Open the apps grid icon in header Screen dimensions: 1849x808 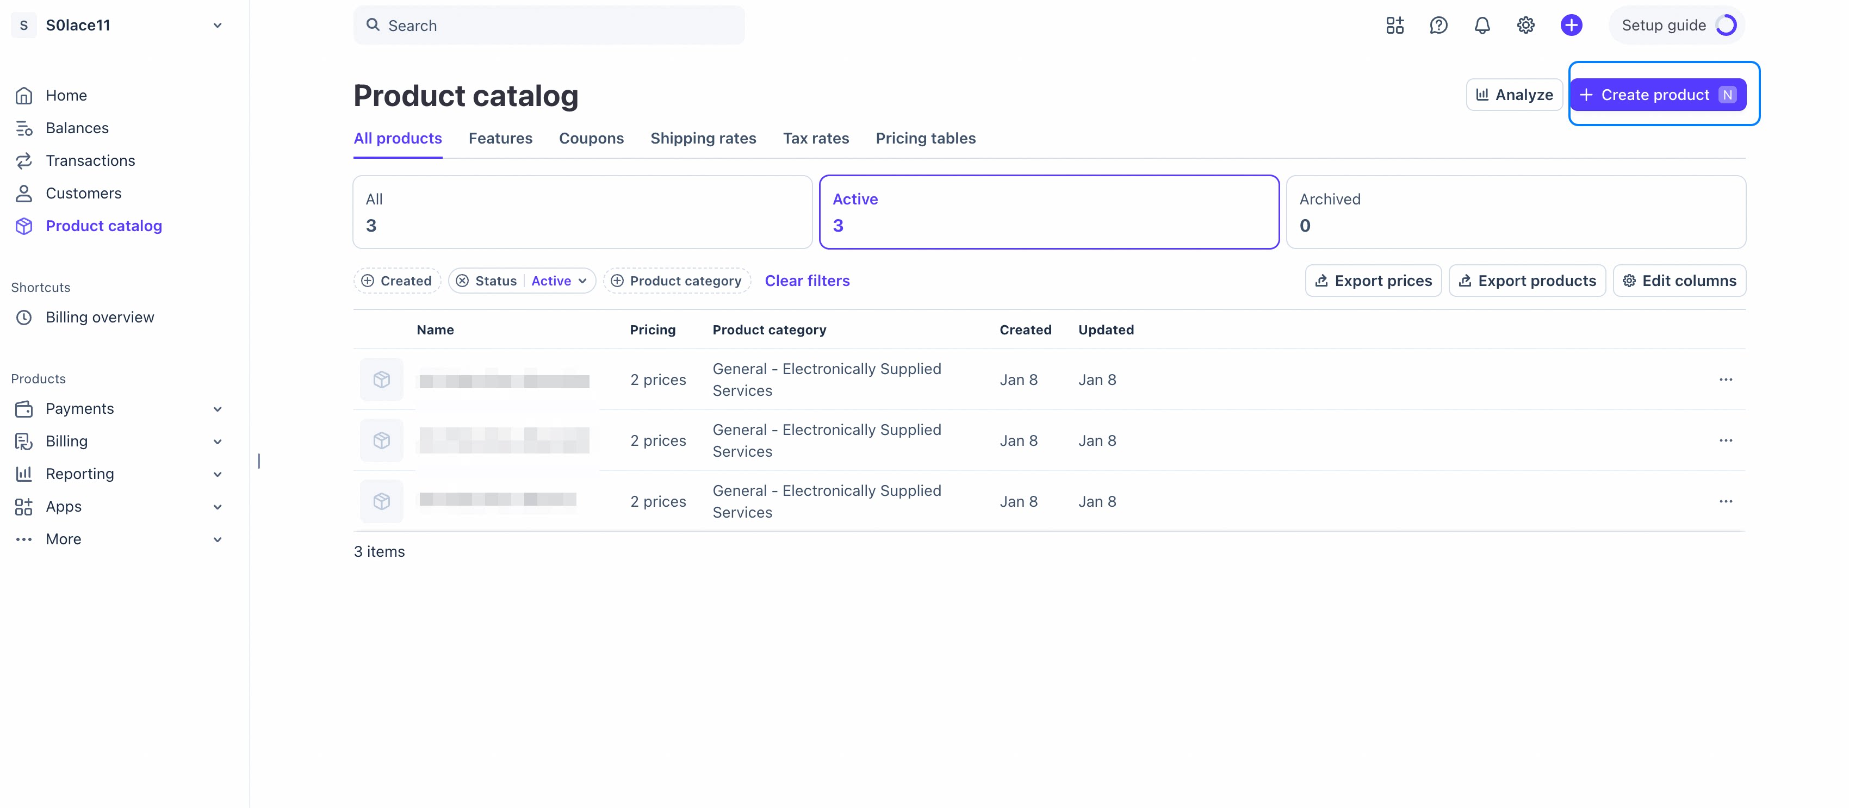tap(1395, 25)
